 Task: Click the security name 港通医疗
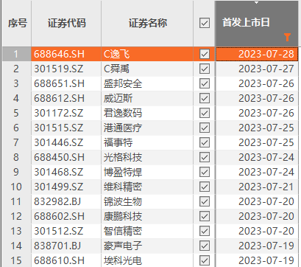123,128
